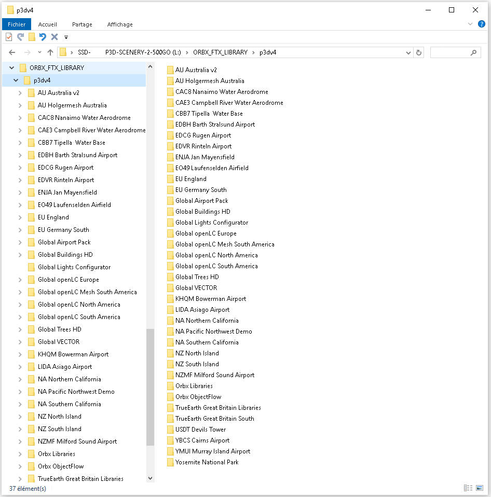Click the search magnifier icon
The width and height of the screenshot is (491, 497).
point(473,52)
